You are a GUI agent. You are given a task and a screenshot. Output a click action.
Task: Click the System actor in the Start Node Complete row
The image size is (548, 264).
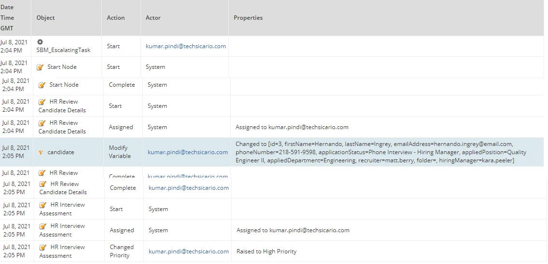coord(157,85)
